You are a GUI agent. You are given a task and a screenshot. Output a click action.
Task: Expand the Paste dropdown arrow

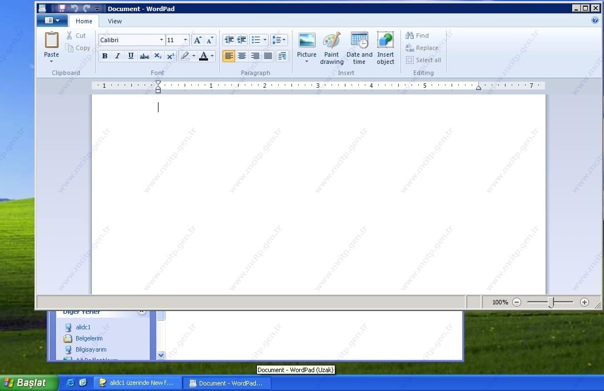51,61
